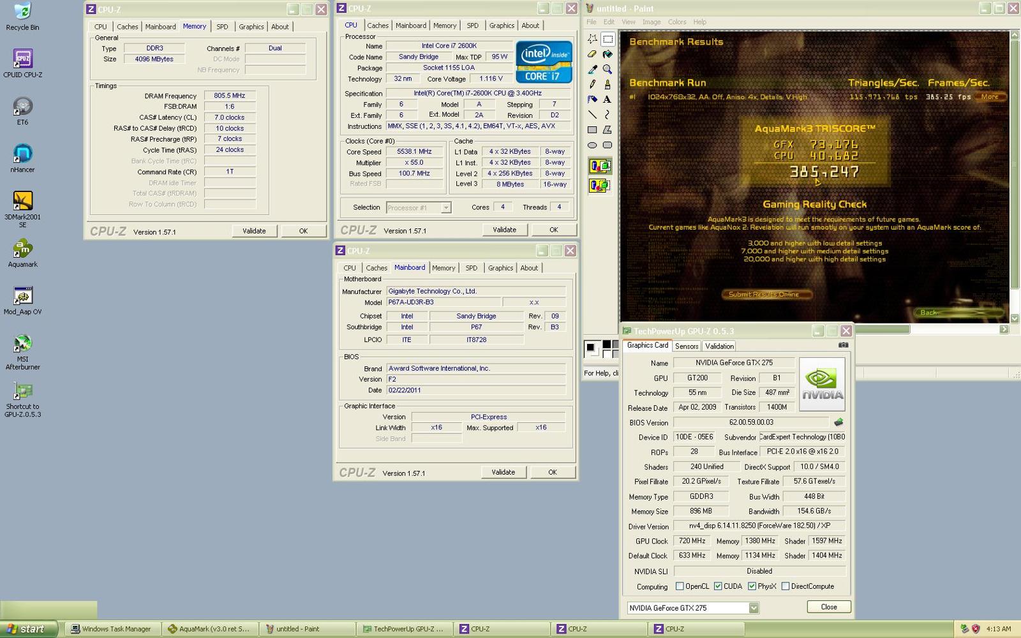1021x638 pixels.
Task: Open nHancer desktop icon
Action: (x=23, y=158)
